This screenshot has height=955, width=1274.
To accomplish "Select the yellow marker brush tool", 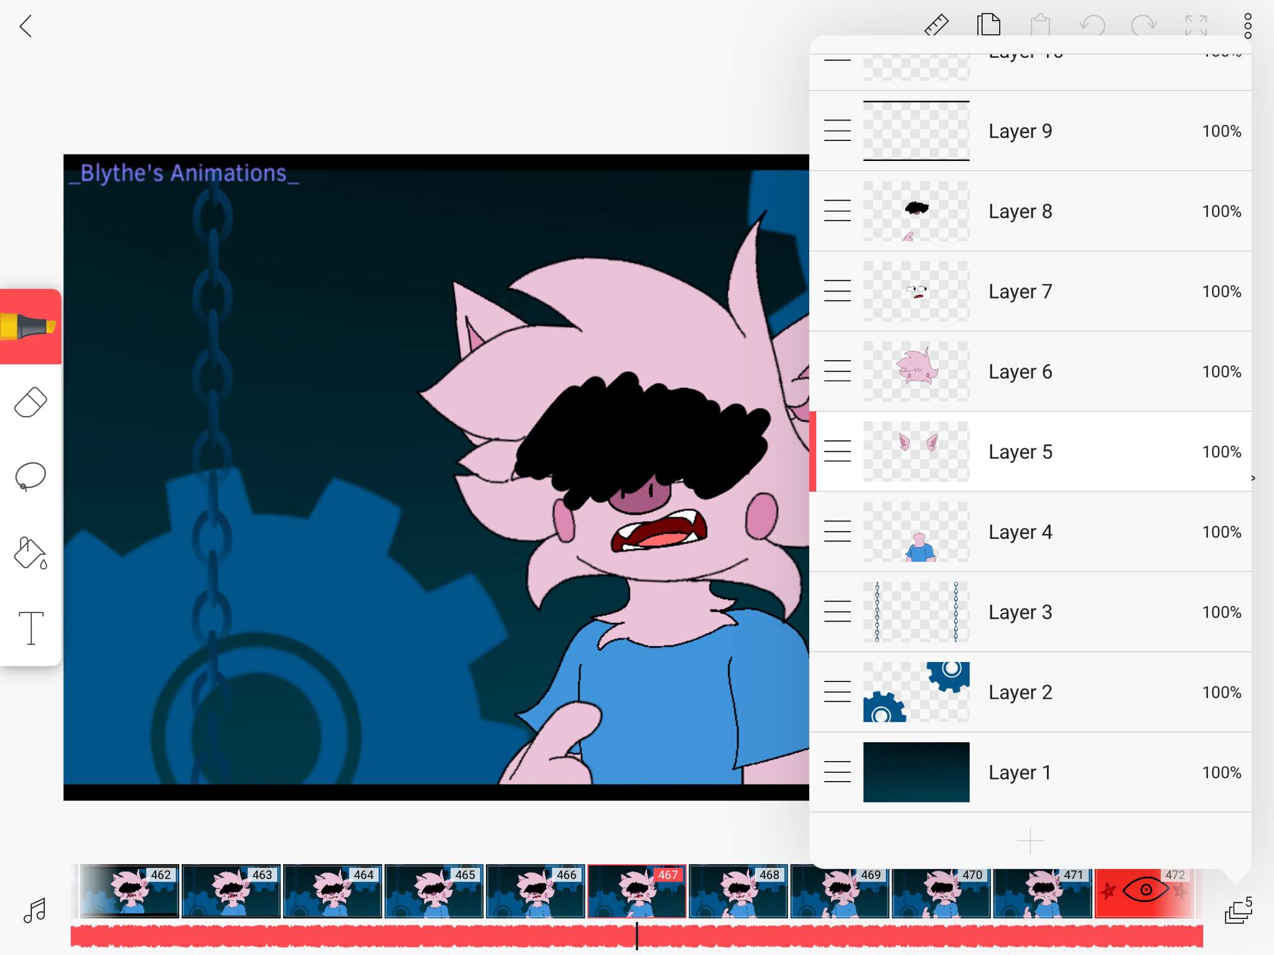I will coord(30,326).
